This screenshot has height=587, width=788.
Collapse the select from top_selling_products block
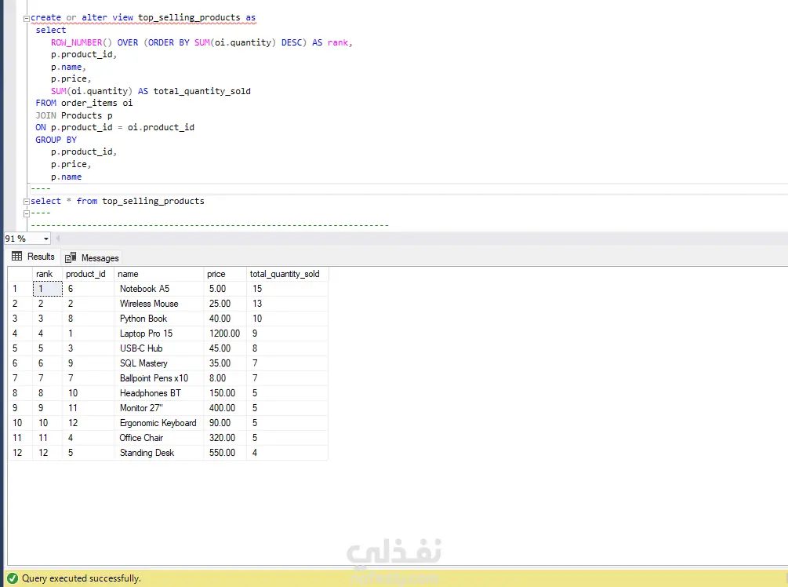(26, 202)
